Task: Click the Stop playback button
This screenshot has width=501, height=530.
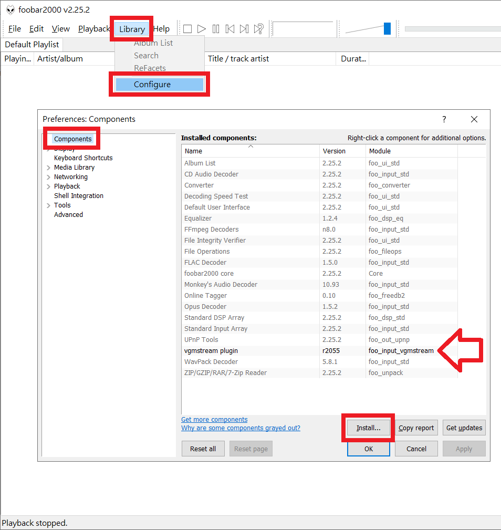Action: pyautogui.click(x=187, y=29)
